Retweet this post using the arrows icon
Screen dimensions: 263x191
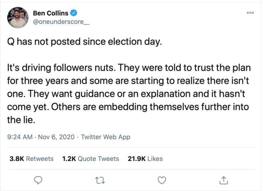coord(100,179)
